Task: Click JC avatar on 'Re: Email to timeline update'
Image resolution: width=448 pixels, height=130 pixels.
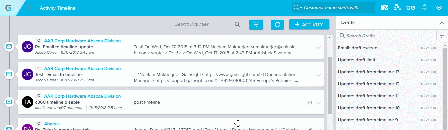Action: tap(27, 47)
